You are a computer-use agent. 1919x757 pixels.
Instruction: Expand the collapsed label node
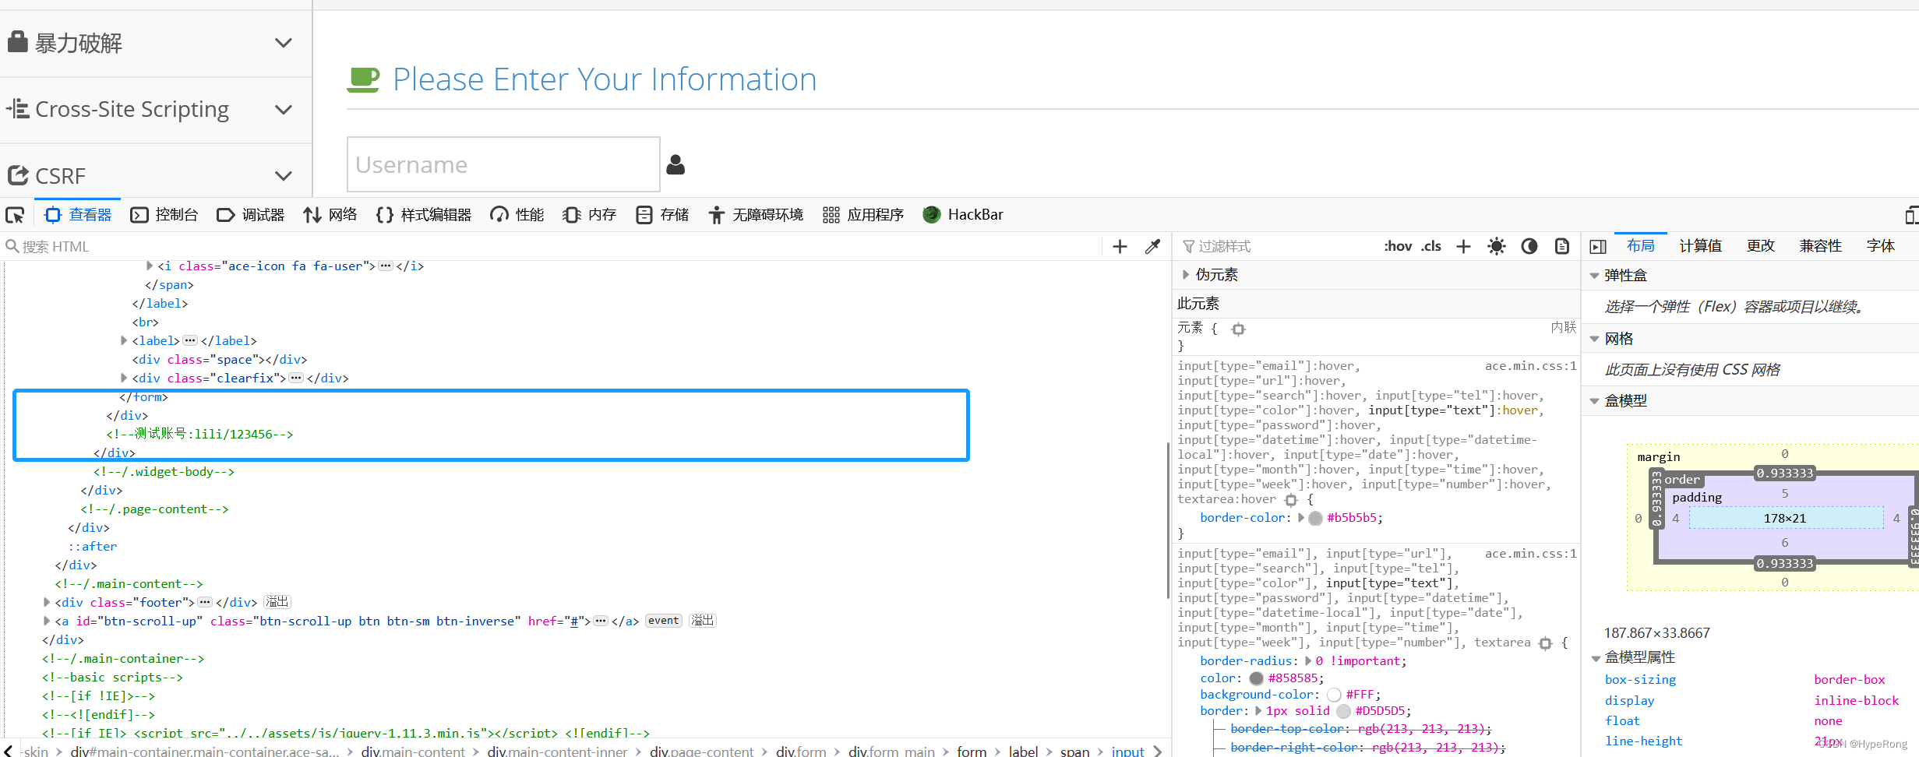click(x=123, y=340)
